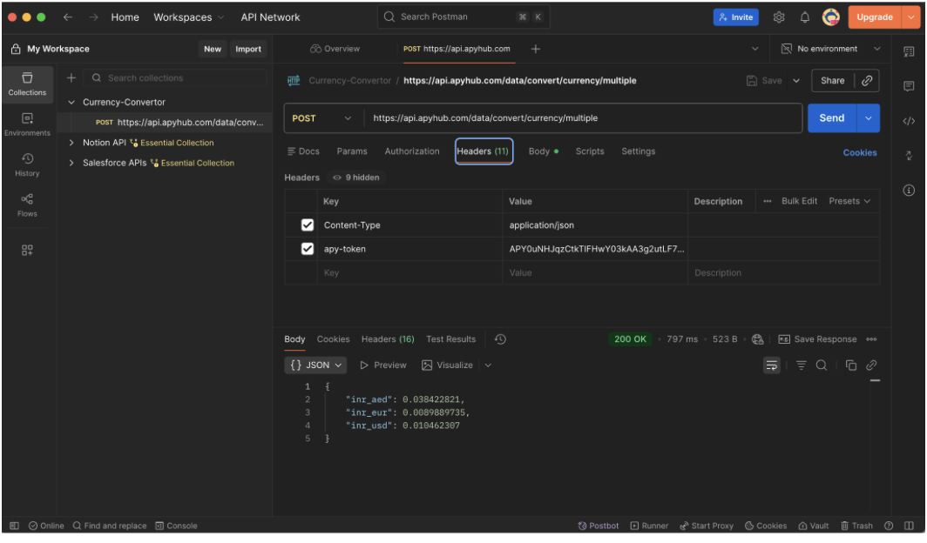Click in the Search Postman field
Screen dimensions: 927x543
coord(463,17)
